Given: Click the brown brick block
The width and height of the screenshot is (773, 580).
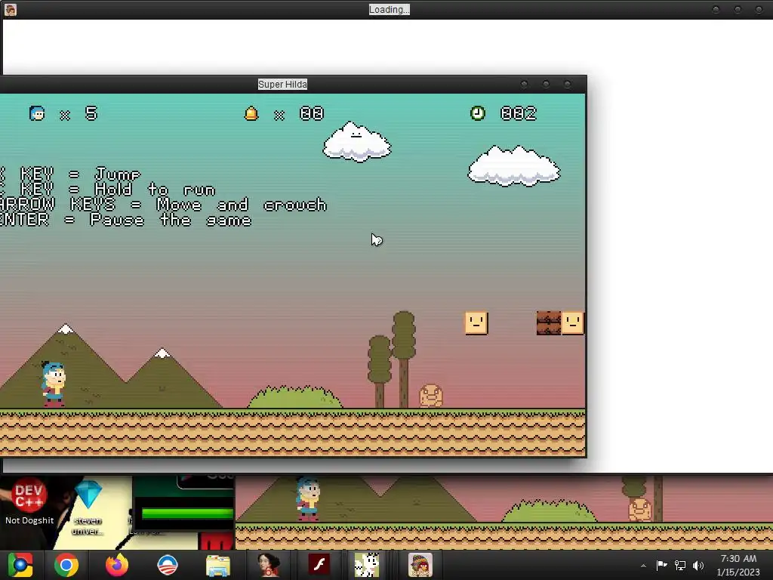Looking at the screenshot, I should (549, 323).
